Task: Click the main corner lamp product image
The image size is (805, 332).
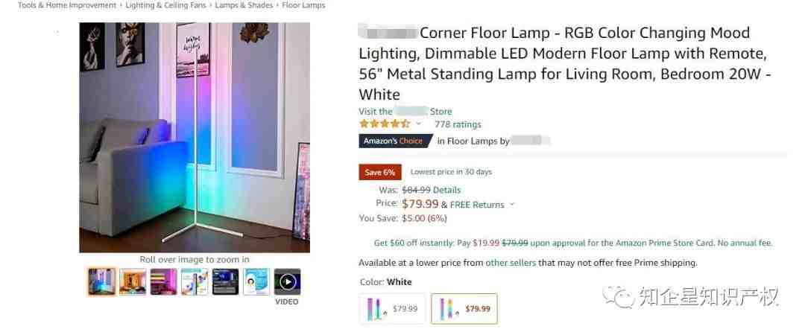Action: click(x=195, y=137)
